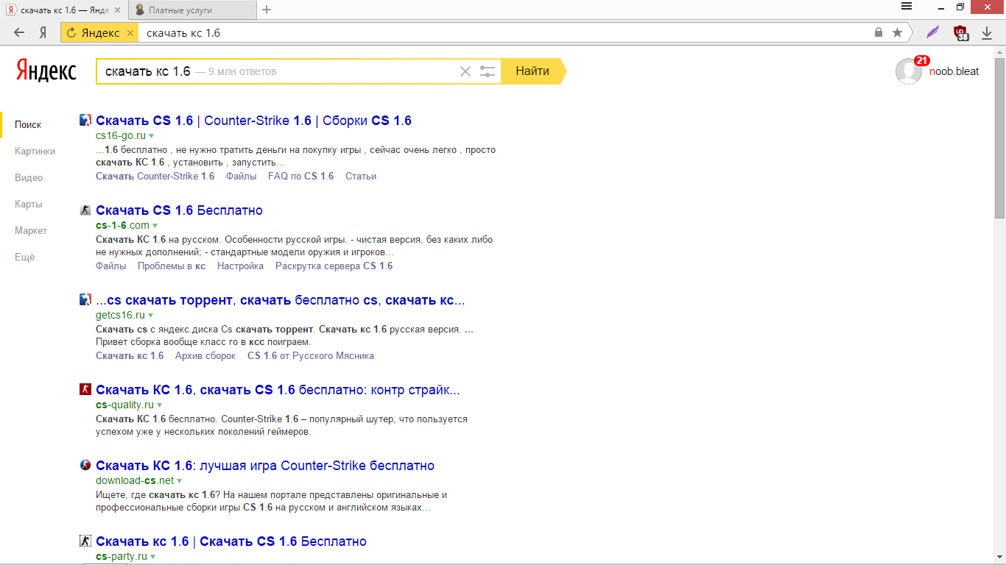The width and height of the screenshot is (1006, 565).
Task: Open result 'Скачать КС 1.6, скачать CS 1.6 бесплатно: контр страйк'
Action: pyautogui.click(x=278, y=390)
